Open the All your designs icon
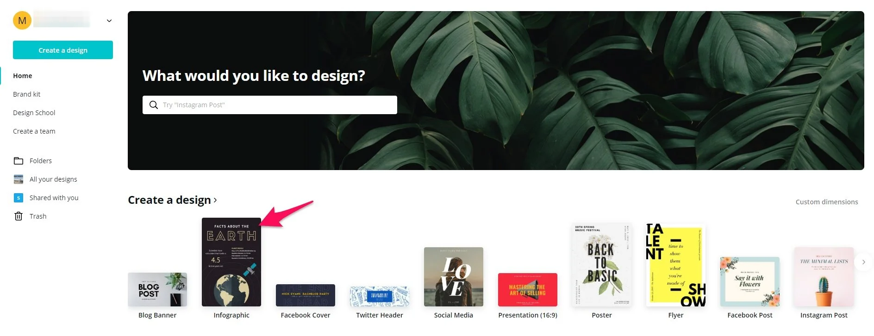This screenshot has height=336, width=874. coord(19,179)
